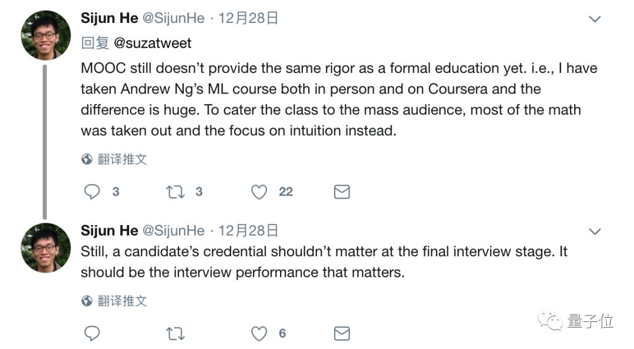
Task: Click the second tweet's 12月28日 timestamp
Action: pos(248,230)
